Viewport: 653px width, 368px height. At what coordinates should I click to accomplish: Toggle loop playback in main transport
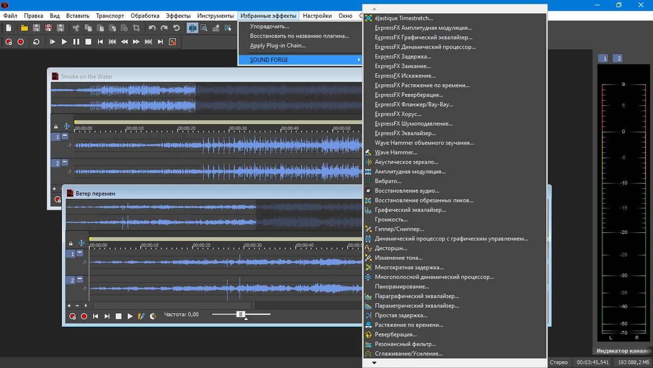coord(36,42)
